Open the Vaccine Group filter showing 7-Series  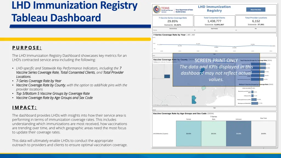click(x=173, y=30)
